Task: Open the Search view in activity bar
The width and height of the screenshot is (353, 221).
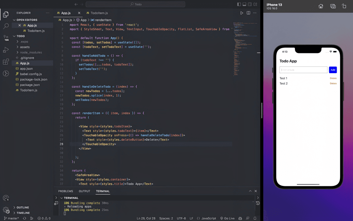Action: 6,27
